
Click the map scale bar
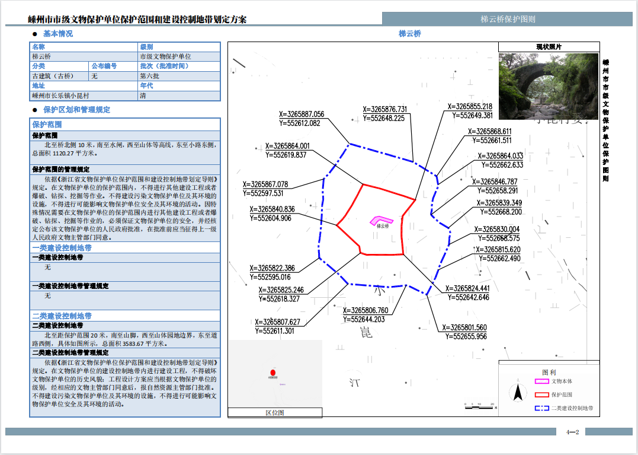tap(479, 405)
